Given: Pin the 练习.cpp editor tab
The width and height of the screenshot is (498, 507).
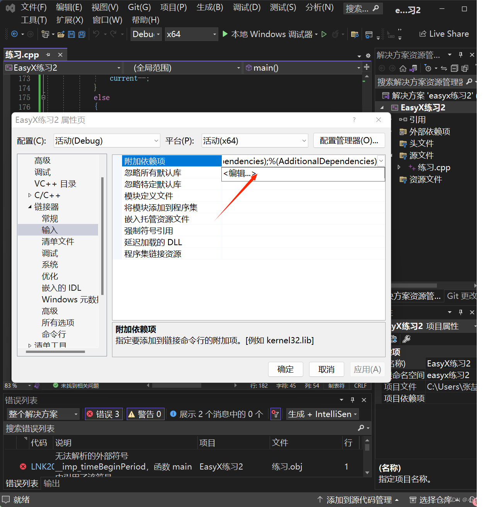Looking at the screenshot, I should coord(48,55).
